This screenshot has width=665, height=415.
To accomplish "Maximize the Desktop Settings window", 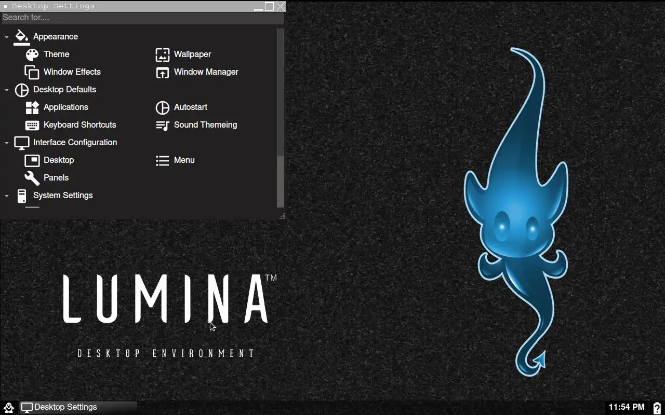I will [269, 7].
